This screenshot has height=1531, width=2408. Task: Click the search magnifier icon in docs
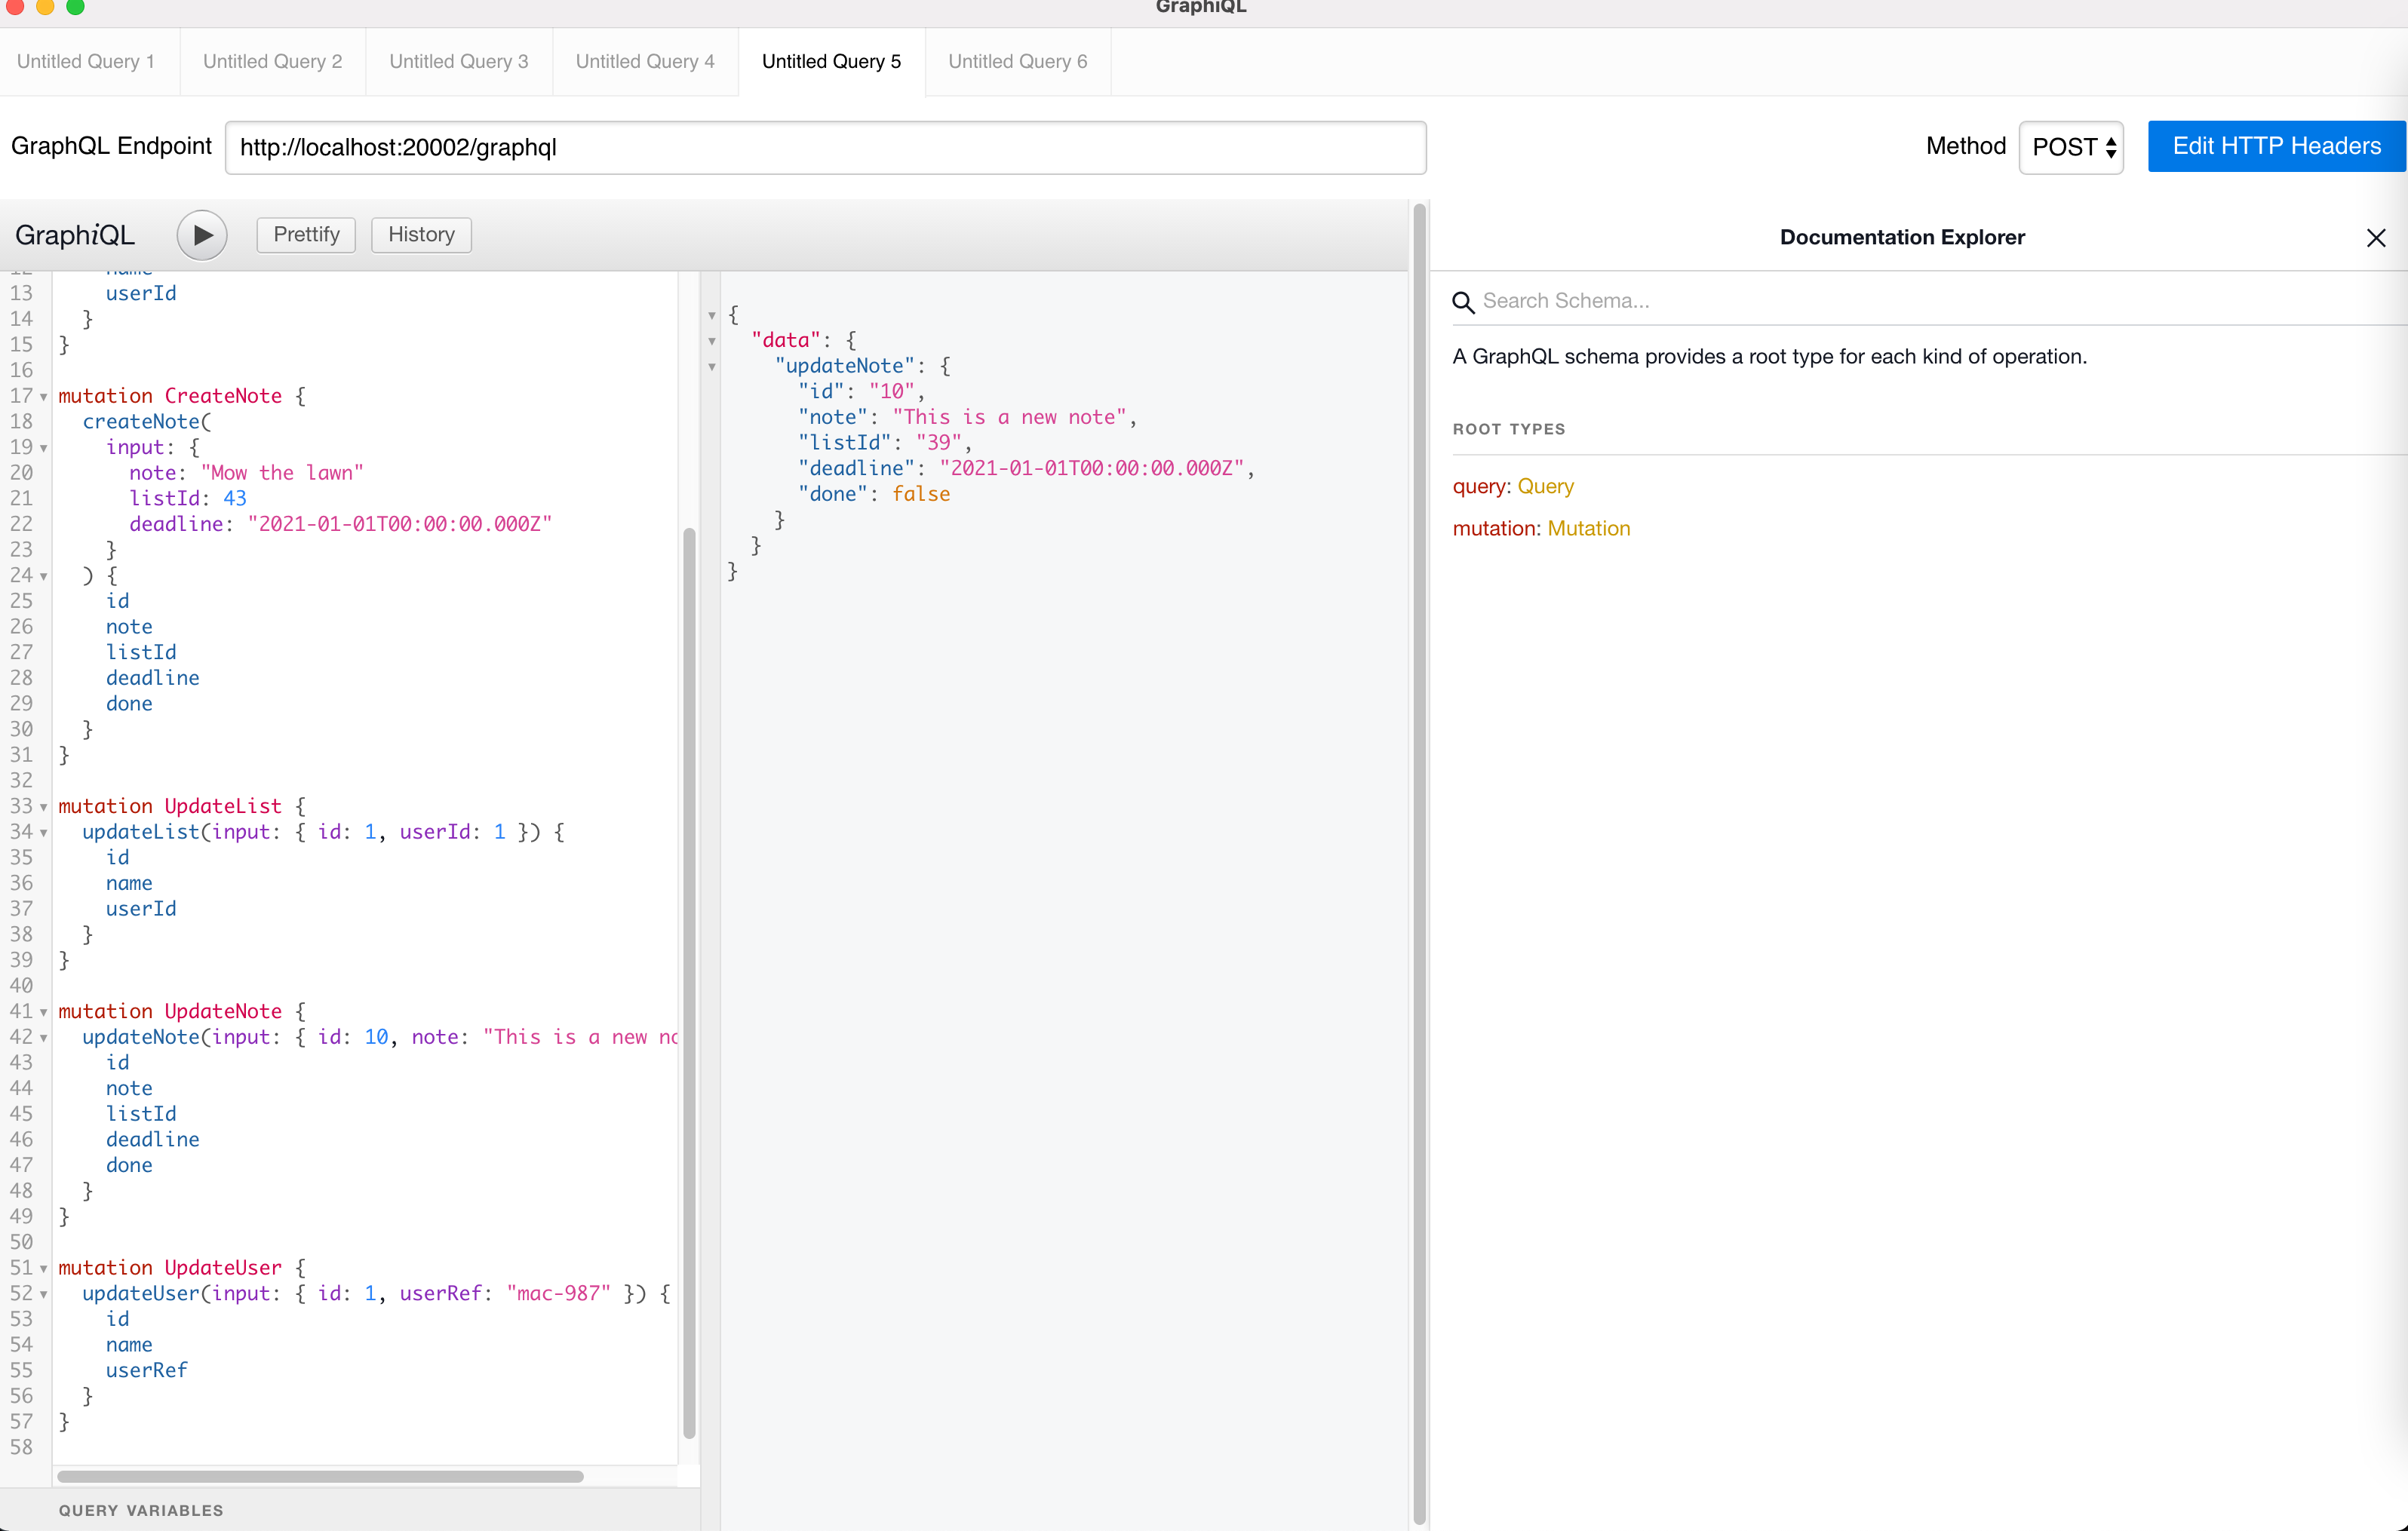pyautogui.click(x=1463, y=302)
